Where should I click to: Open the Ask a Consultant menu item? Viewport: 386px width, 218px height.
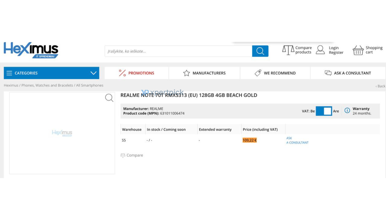348,73
